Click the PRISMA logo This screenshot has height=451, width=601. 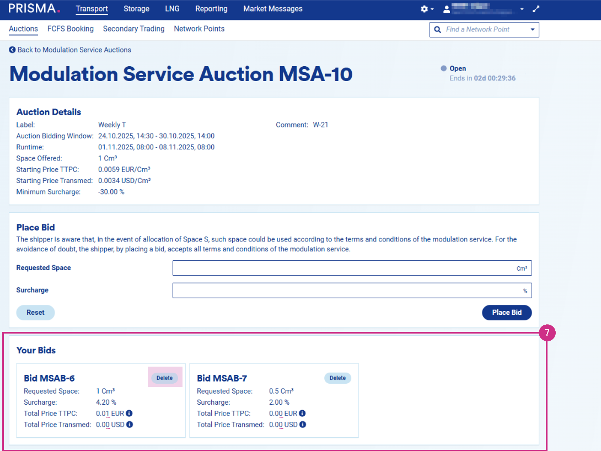(32, 9)
